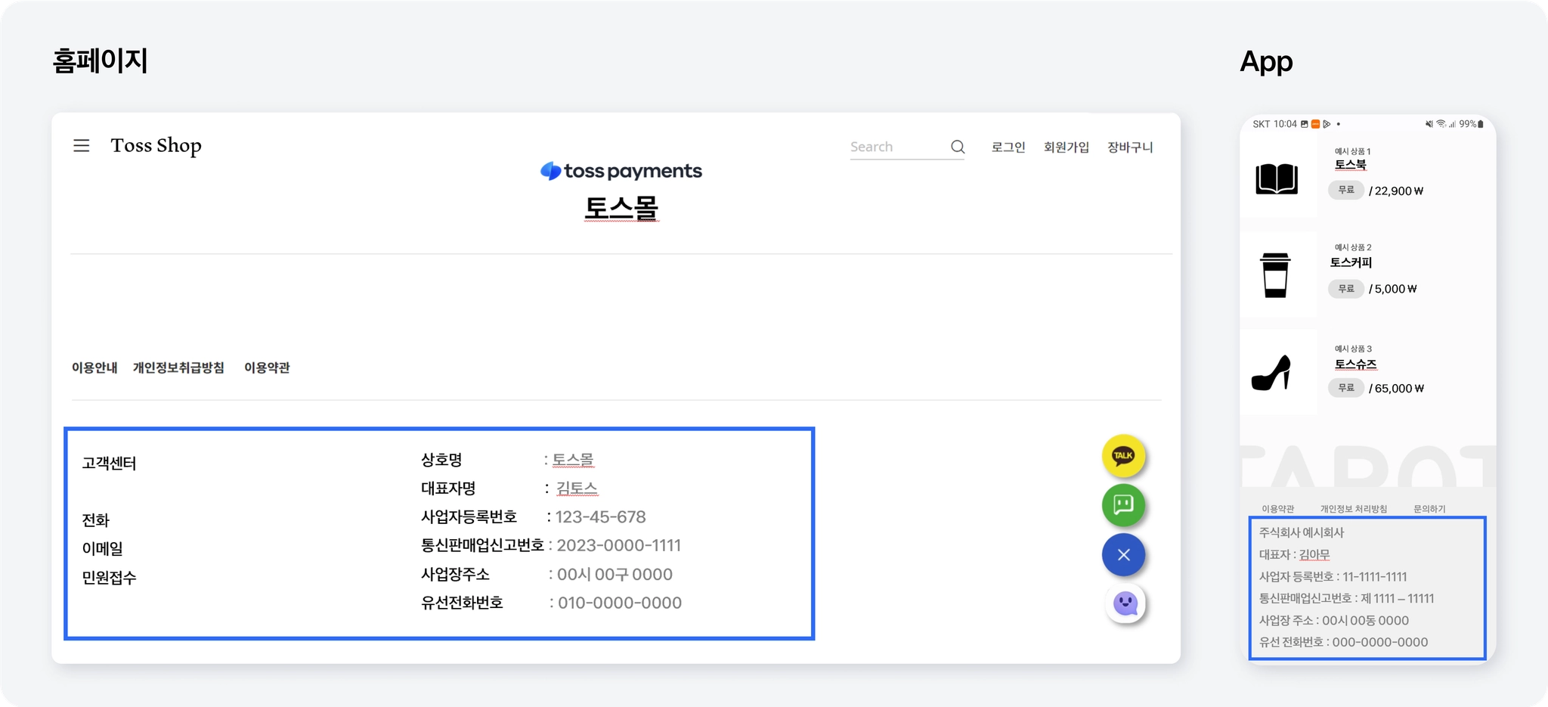Click the 고객센터 heading
Screen dimensions: 1548x707
109,463
